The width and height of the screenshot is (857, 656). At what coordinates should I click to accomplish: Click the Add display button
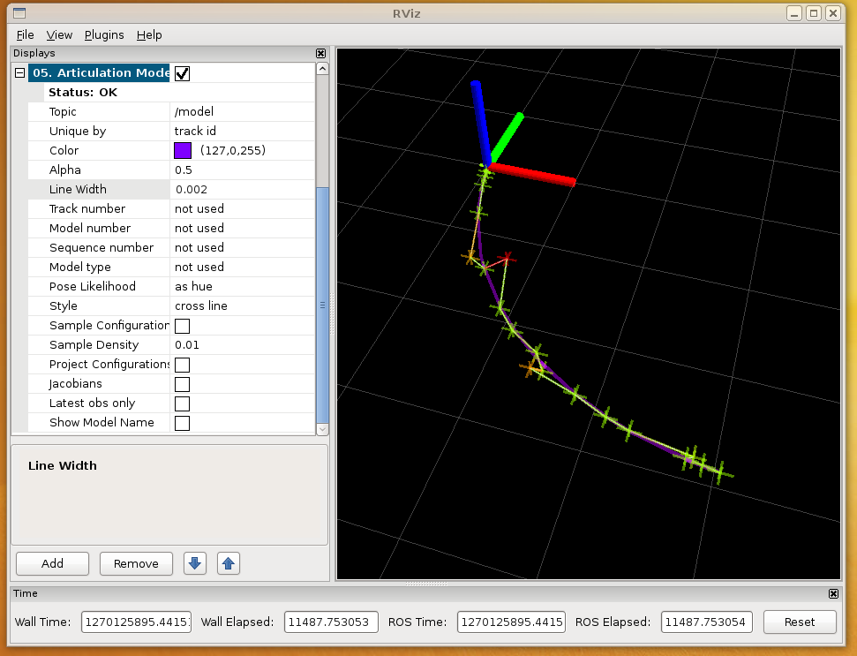click(x=52, y=563)
